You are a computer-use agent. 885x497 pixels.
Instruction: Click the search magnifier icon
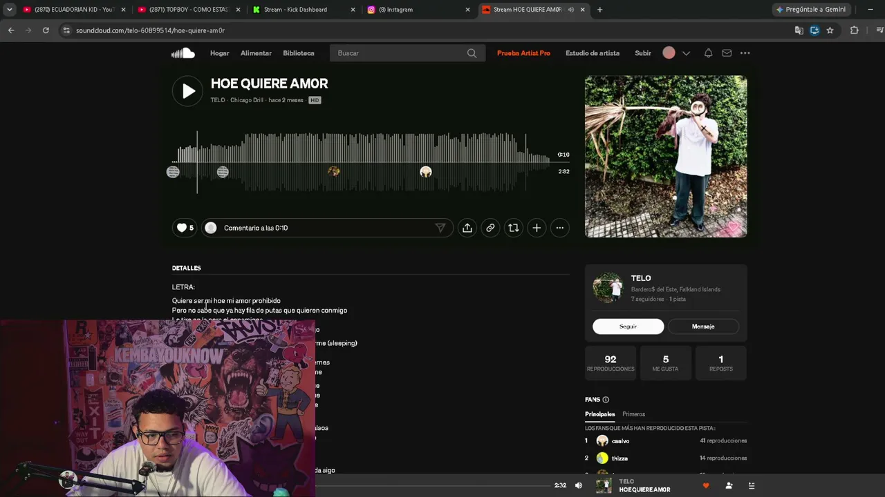coord(472,53)
